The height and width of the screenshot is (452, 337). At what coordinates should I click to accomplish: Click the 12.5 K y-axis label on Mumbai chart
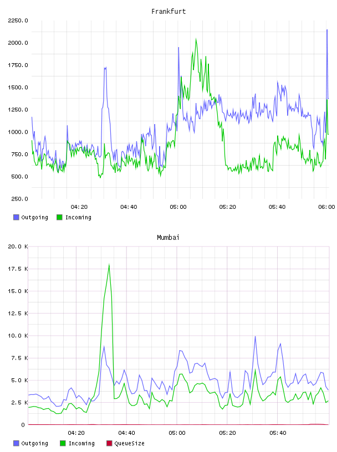[18, 314]
